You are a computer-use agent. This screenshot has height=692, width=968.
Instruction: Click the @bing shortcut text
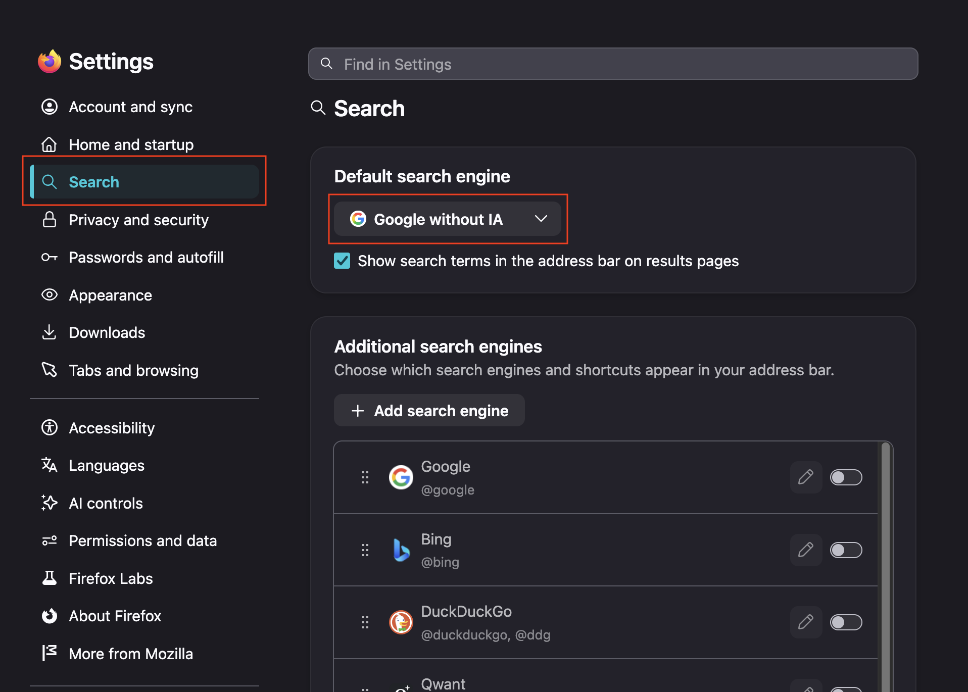pyautogui.click(x=440, y=562)
